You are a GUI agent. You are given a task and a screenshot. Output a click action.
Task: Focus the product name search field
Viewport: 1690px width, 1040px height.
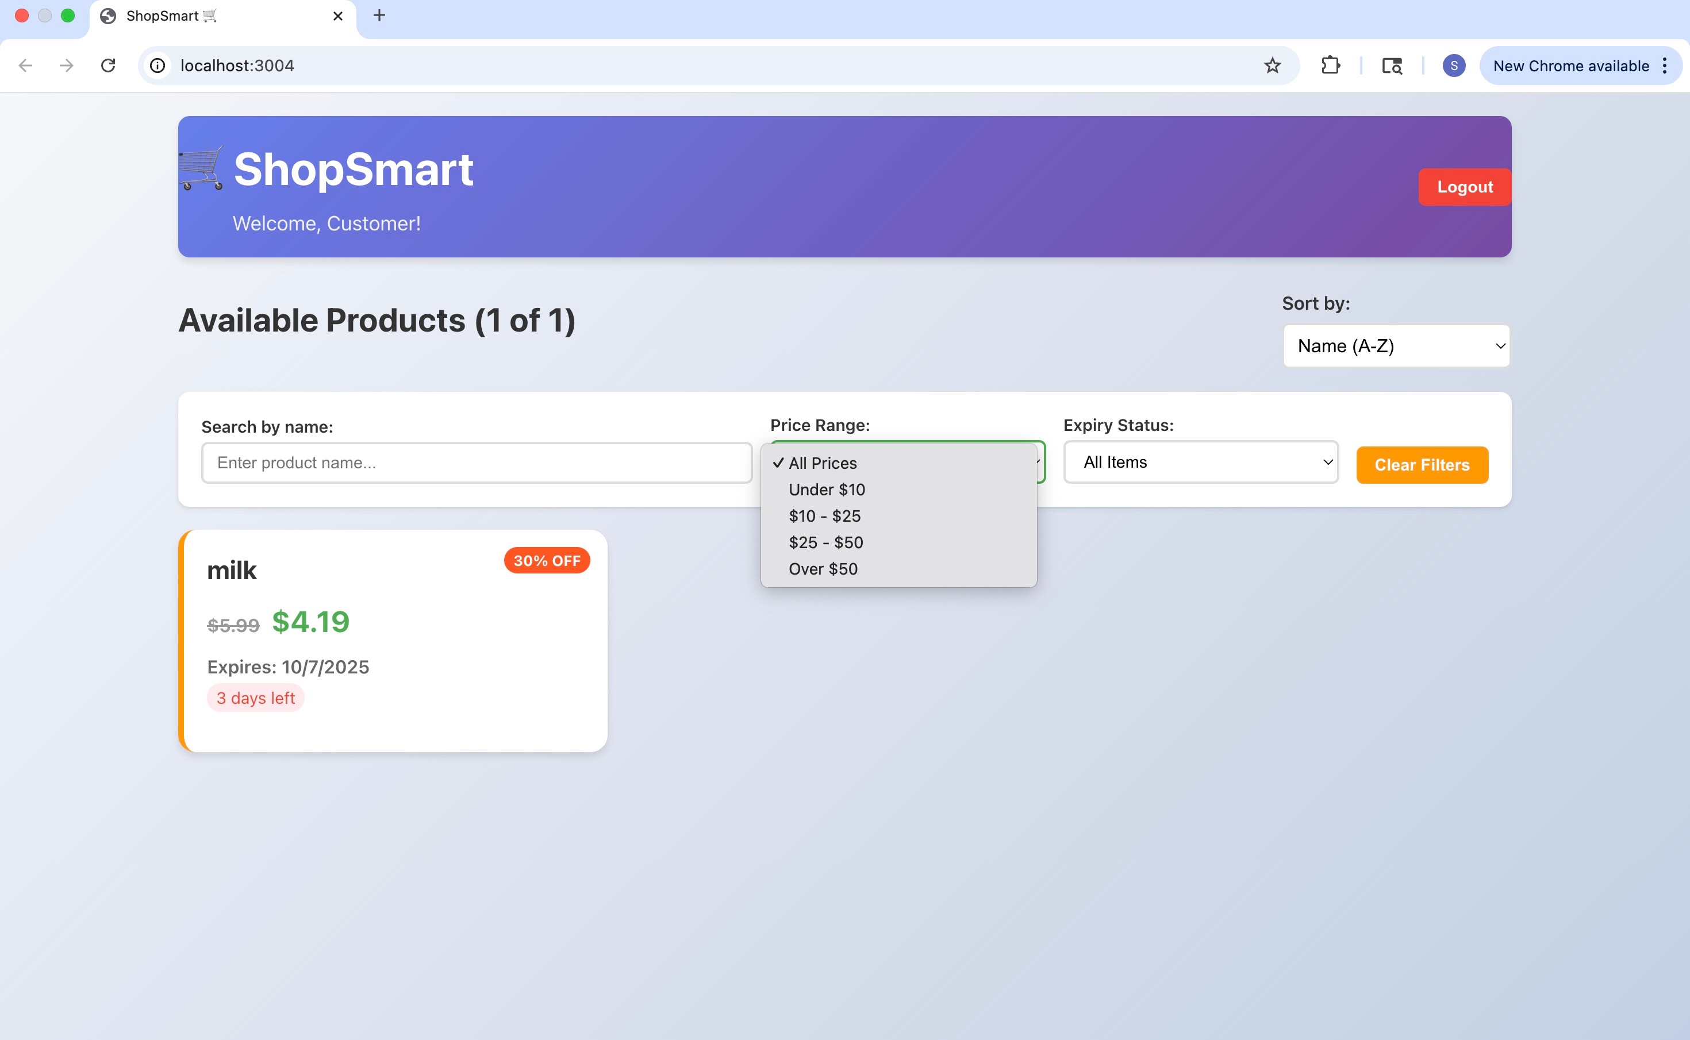point(476,463)
